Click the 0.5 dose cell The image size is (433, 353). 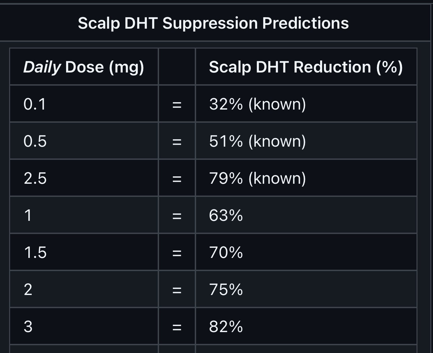tap(84, 141)
